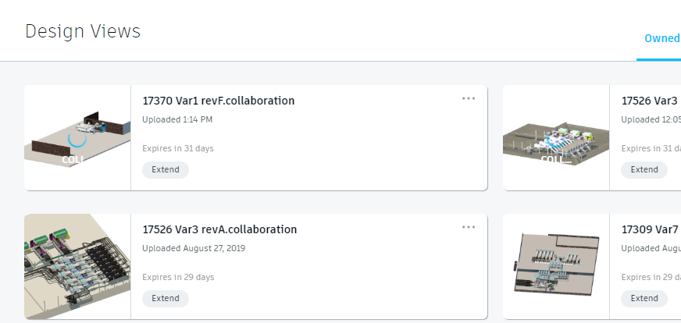Click the Design Views heading

point(83,31)
